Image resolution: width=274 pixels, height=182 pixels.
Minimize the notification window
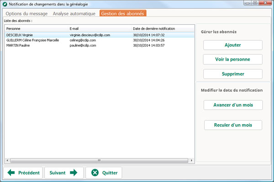[248, 3]
